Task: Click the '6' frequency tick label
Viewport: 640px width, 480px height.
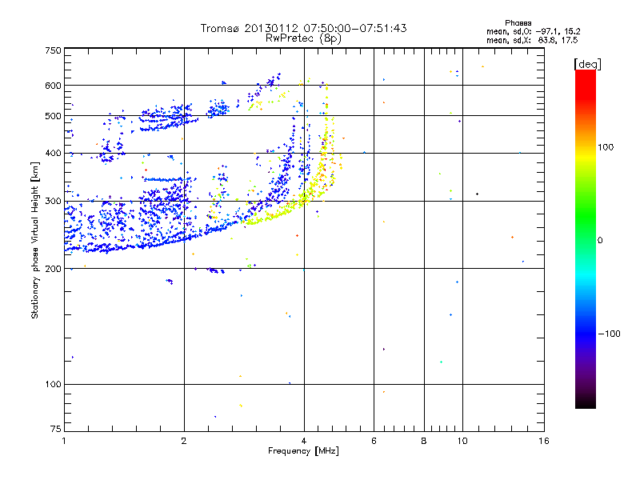Action: (x=374, y=441)
